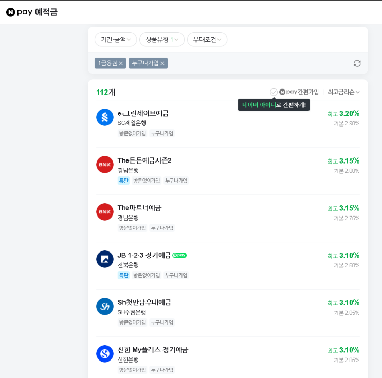
Task: Click the SC제일은행 bank name
Action: [x=132, y=123]
